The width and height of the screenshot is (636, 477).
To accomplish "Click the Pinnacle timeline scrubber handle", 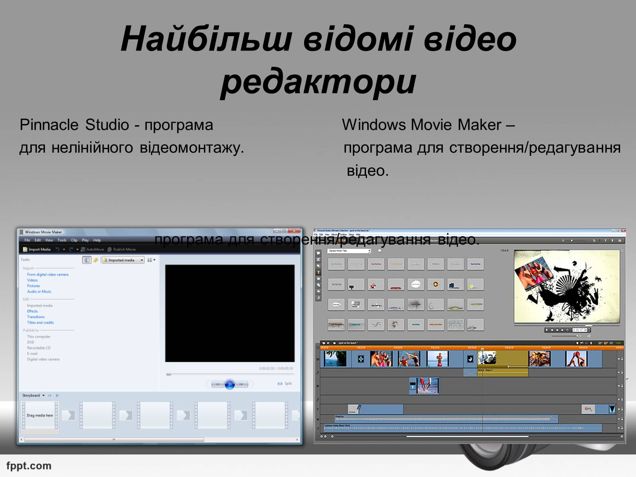I will pos(483,348).
